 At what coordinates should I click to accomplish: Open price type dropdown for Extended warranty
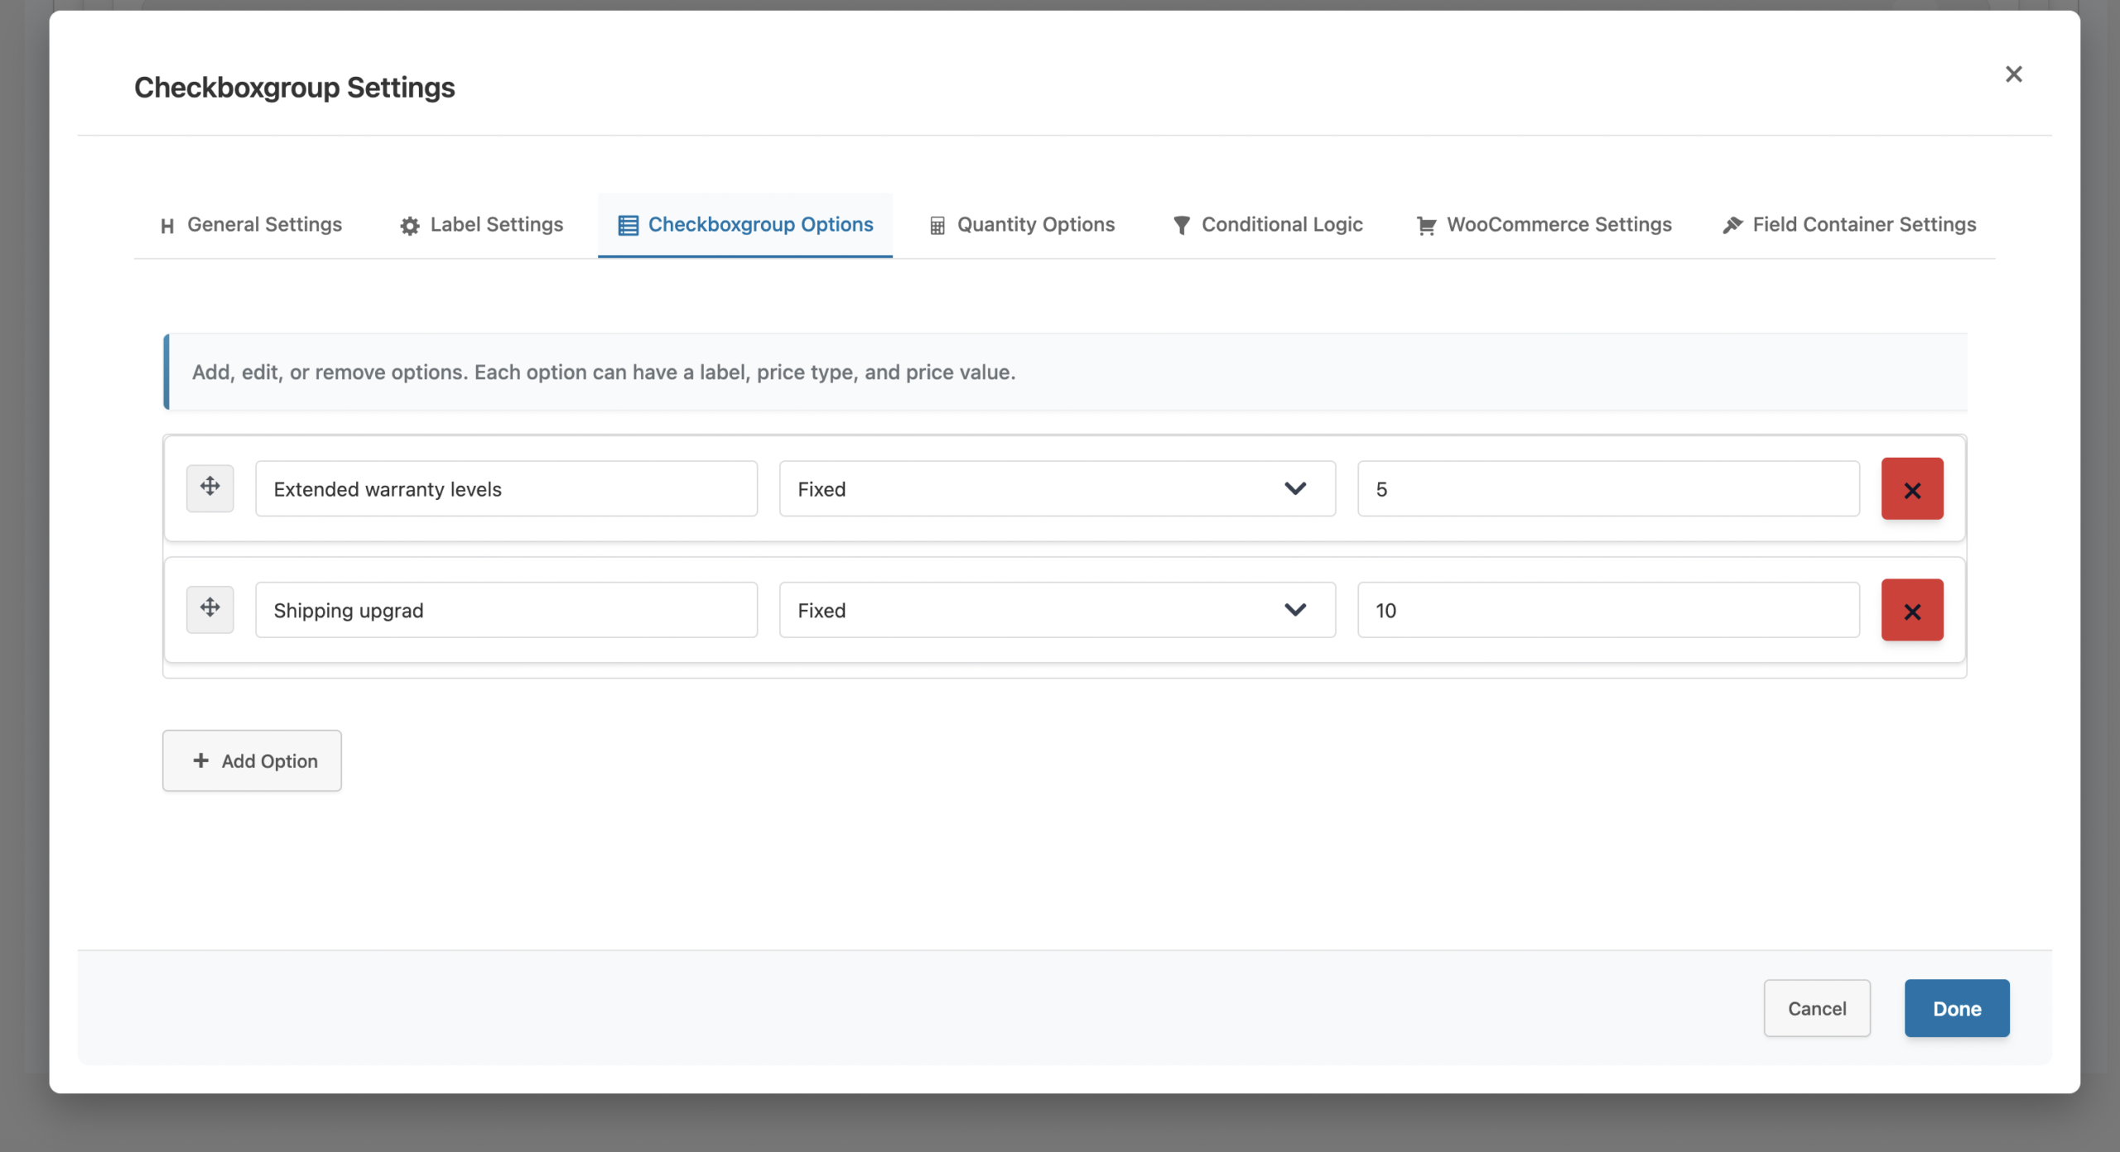pos(1056,489)
